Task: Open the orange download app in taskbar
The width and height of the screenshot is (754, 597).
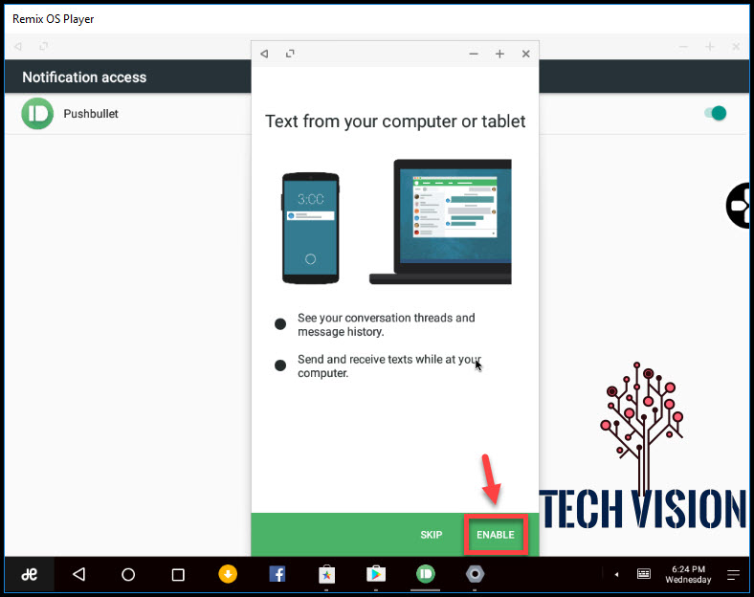Action: tap(228, 574)
